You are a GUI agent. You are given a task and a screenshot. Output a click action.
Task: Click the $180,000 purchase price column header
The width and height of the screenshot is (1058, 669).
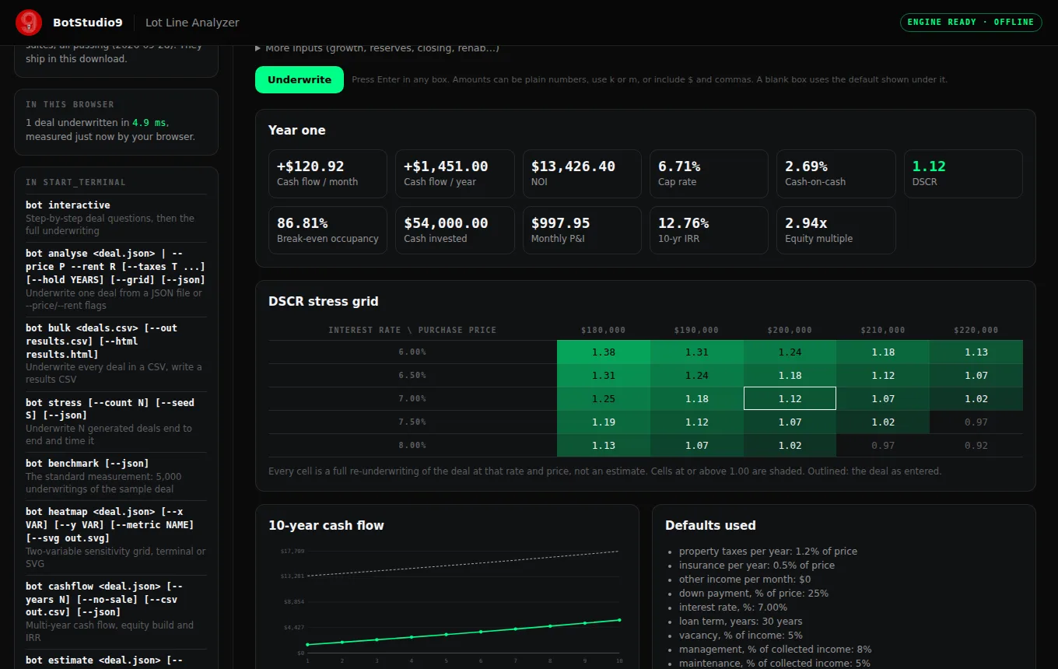[604, 330]
